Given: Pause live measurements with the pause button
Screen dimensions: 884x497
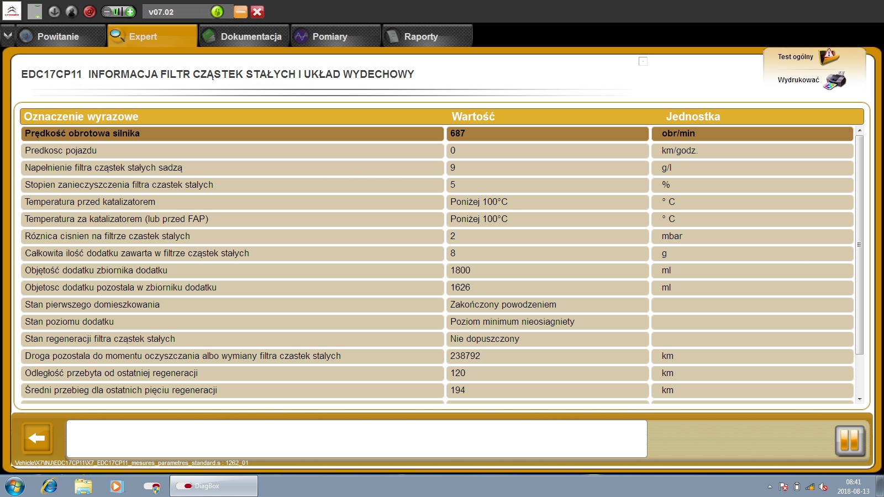Looking at the screenshot, I should (849, 440).
